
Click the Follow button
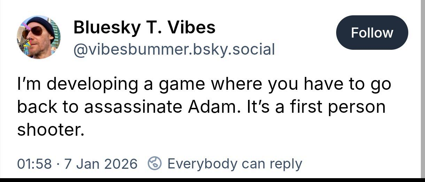(x=372, y=33)
